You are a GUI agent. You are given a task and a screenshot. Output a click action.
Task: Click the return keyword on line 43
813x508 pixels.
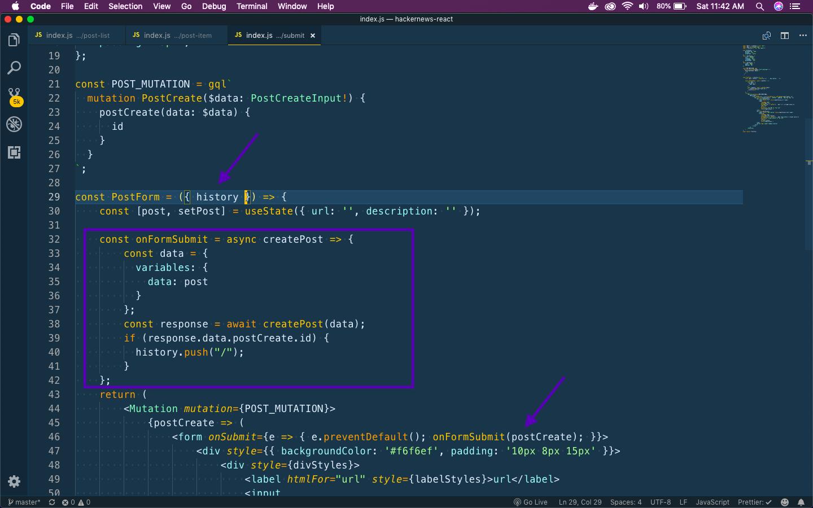pyautogui.click(x=117, y=395)
